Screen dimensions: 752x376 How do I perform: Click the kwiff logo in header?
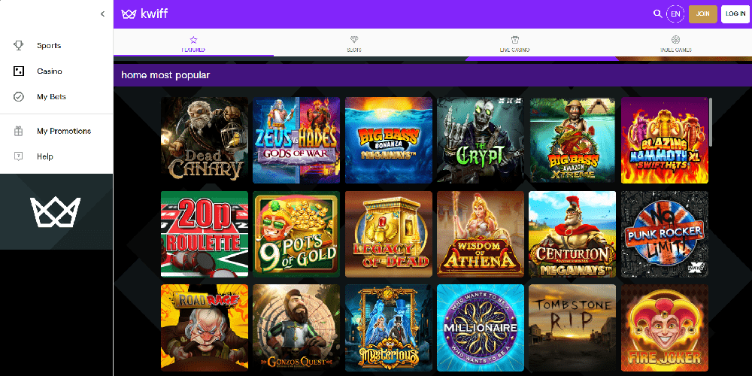[x=144, y=14]
